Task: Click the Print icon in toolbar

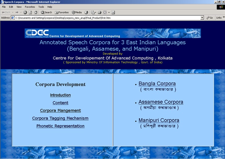Action: tap(100, 12)
